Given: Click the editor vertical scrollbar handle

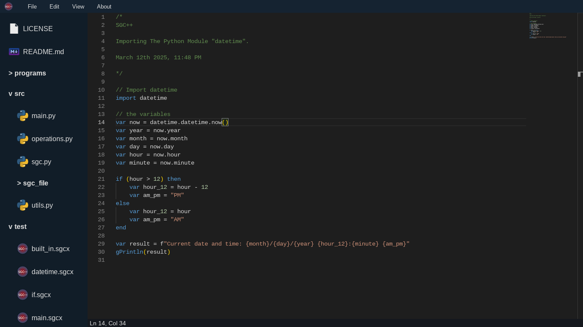Looking at the screenshot, I should 580,74.
